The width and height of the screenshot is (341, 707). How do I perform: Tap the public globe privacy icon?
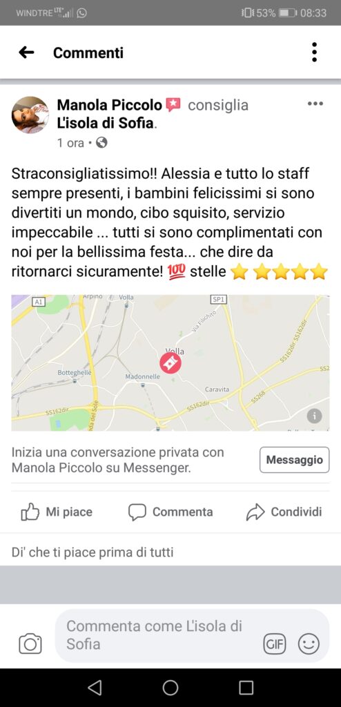102,143
